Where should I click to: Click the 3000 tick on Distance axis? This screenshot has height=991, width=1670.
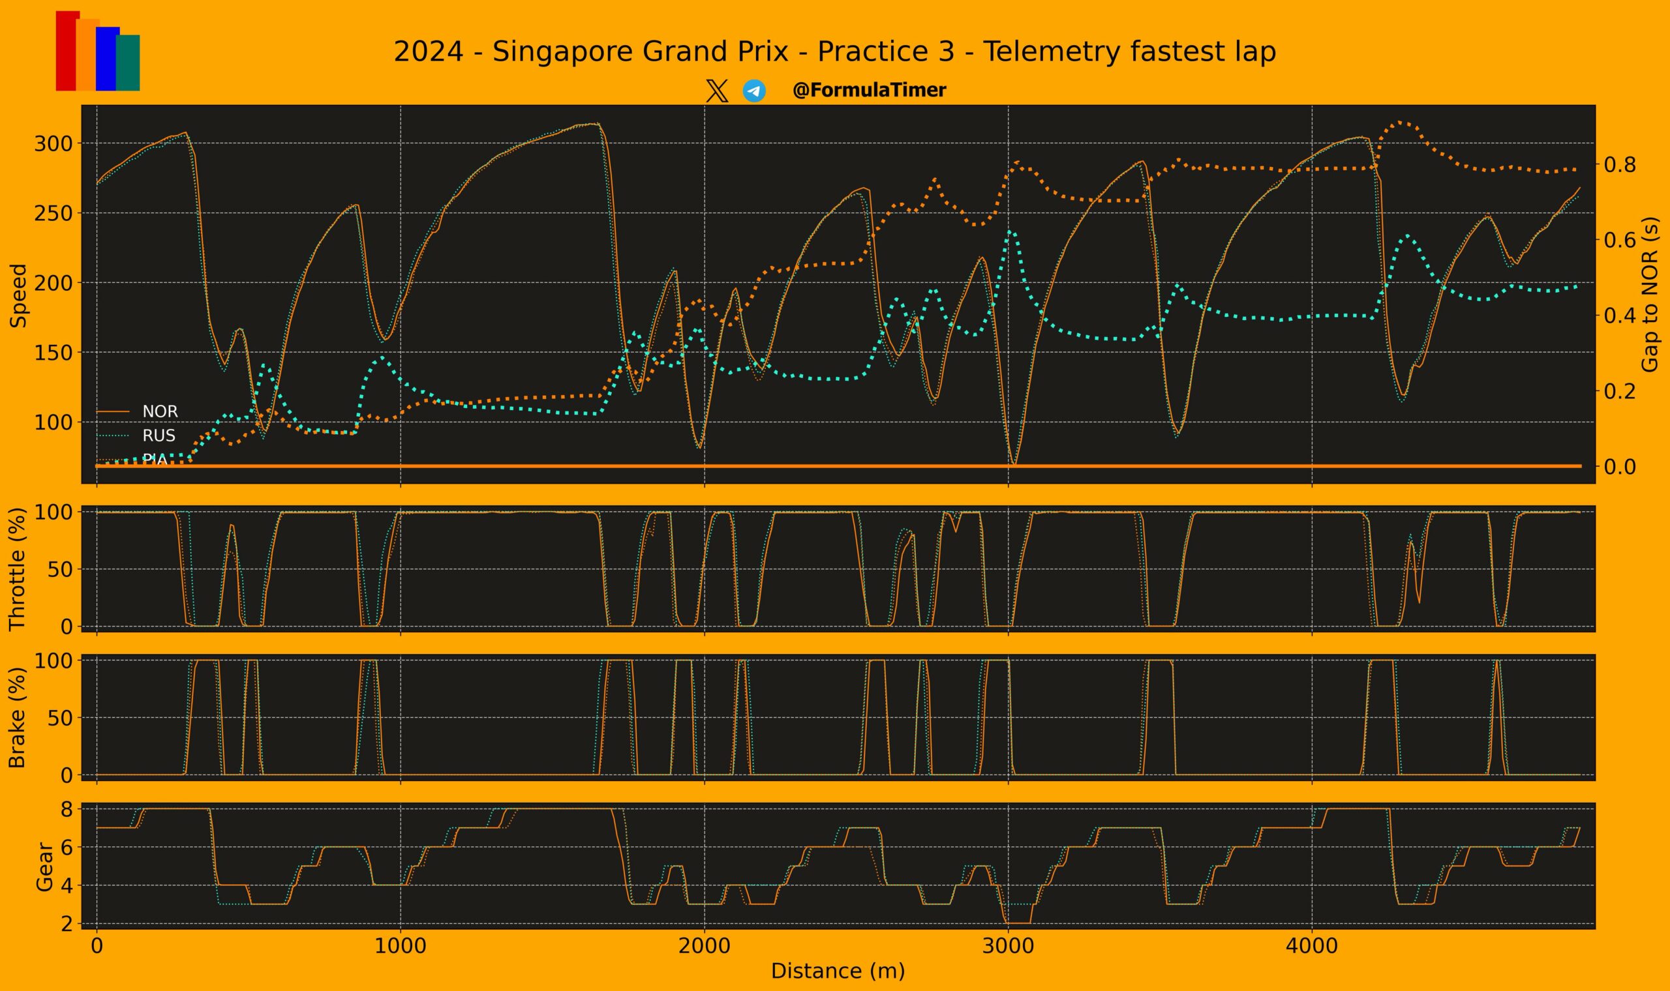(1009, 946)
